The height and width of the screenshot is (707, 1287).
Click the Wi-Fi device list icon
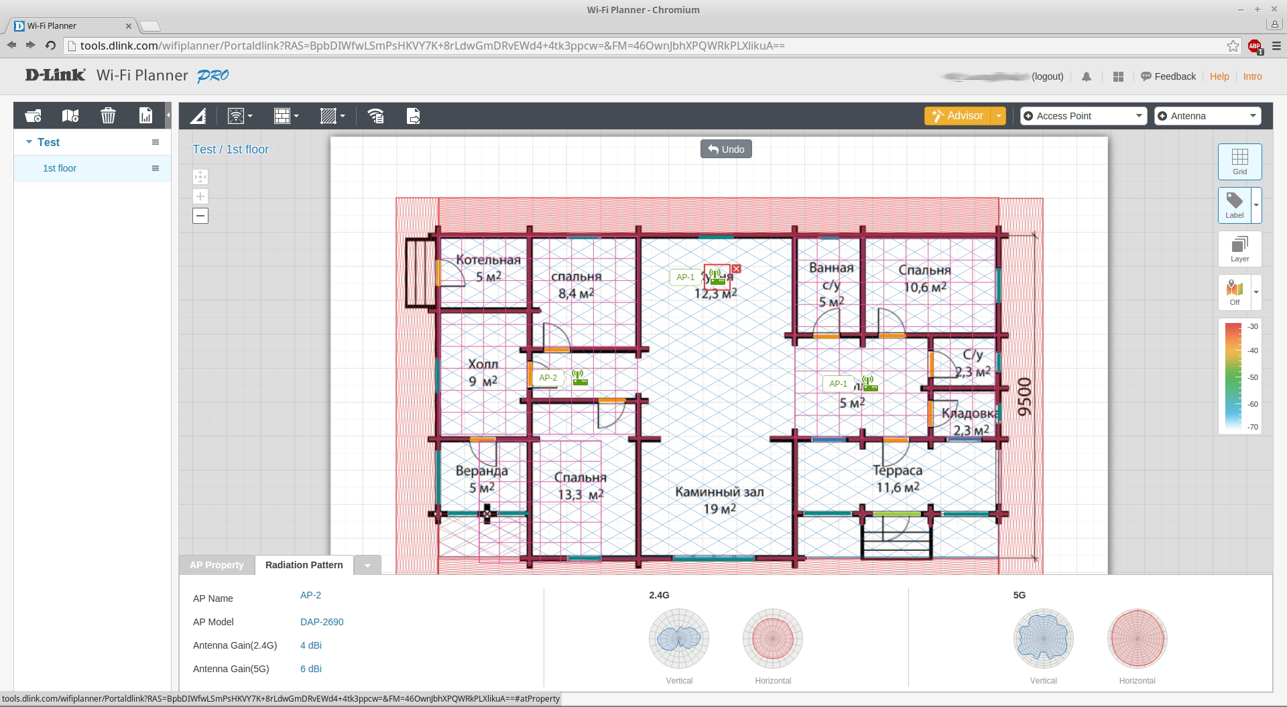tap(375, 117)
